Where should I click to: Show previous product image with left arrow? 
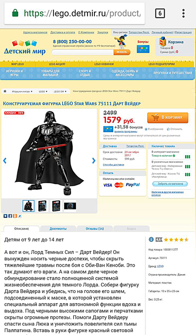5,161
